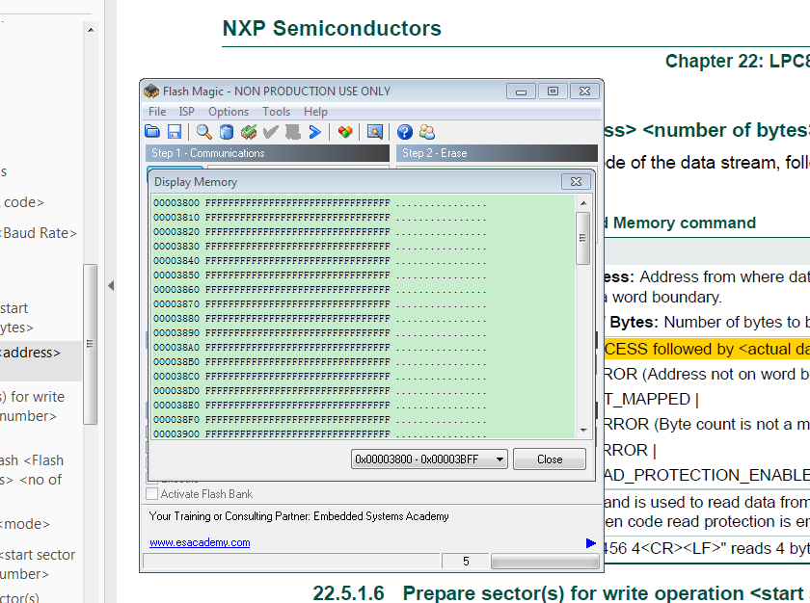Close the Flash Magic window
Screen dimensions: 810x603
[x=584, y=92]
